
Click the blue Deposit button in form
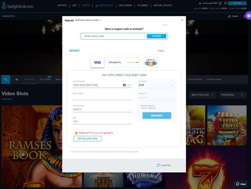click(x=157, y=115)
